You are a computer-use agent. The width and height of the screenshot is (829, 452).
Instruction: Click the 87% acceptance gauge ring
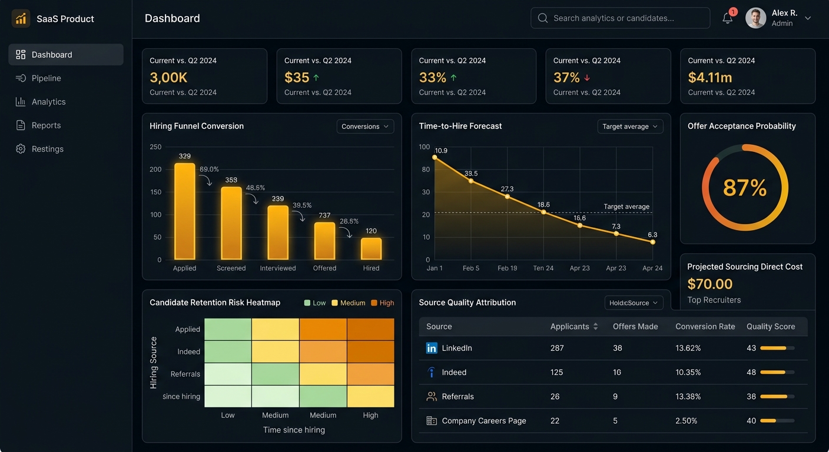click(x=745, y=188)
